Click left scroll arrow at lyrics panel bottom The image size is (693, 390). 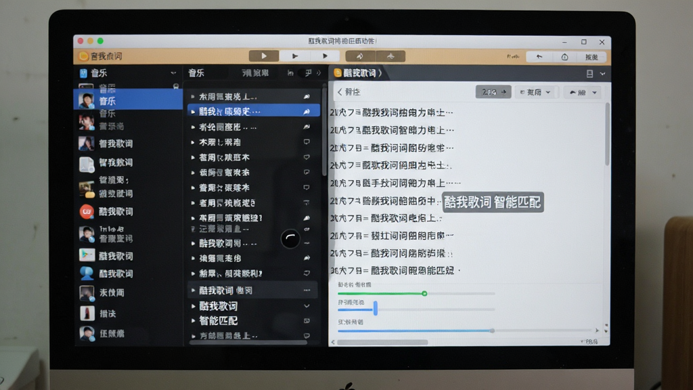tap(333, 342)
